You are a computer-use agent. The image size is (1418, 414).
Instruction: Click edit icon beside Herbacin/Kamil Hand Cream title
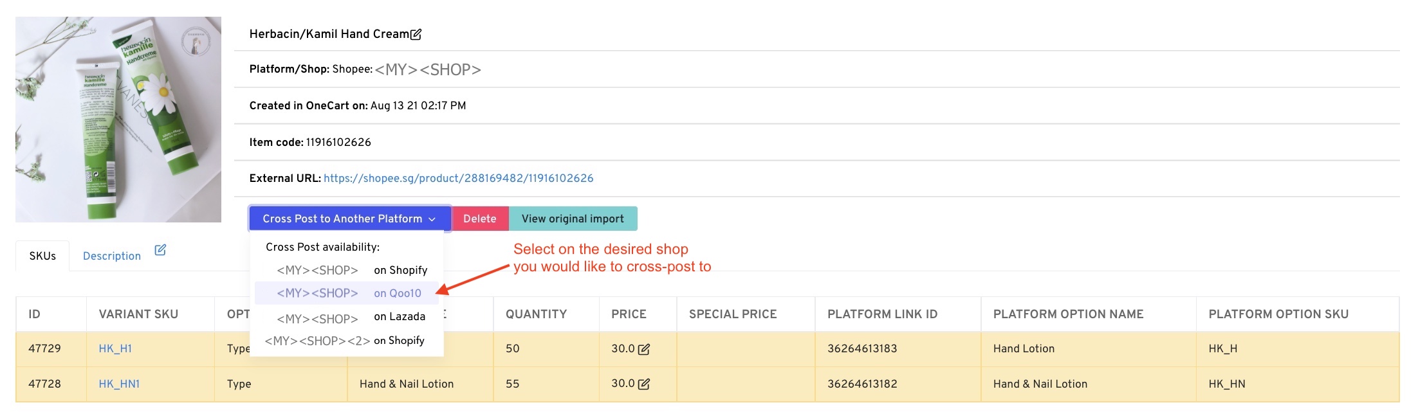(x=416, y=34)
